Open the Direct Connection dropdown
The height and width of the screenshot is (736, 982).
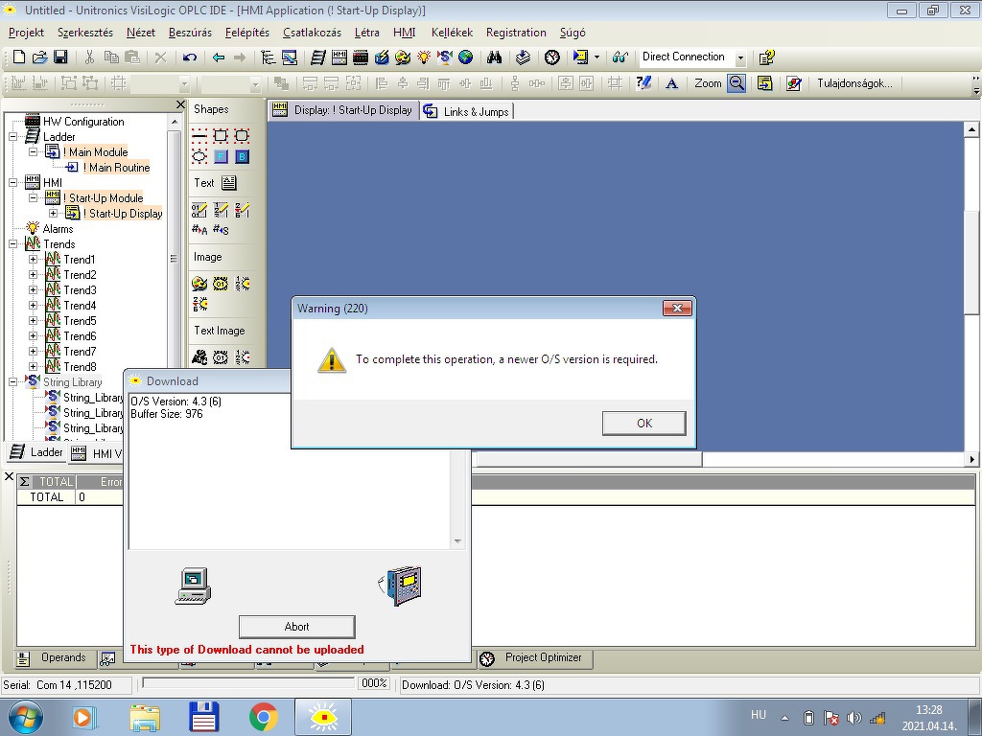click(x=740, y=57)
